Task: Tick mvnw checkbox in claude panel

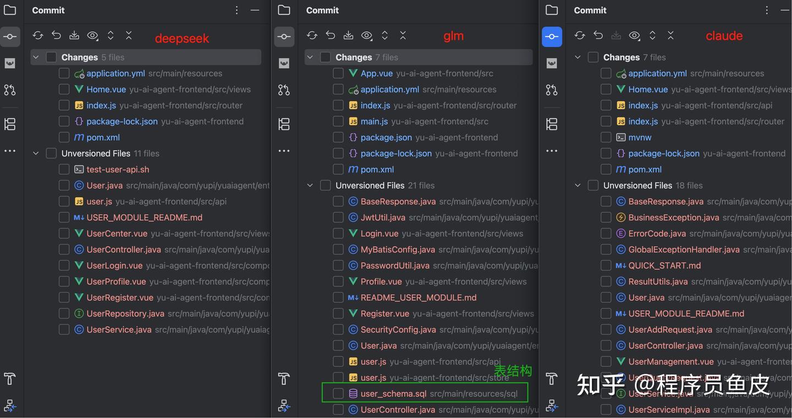Action: pyautogui.click(x=606, y=137)
